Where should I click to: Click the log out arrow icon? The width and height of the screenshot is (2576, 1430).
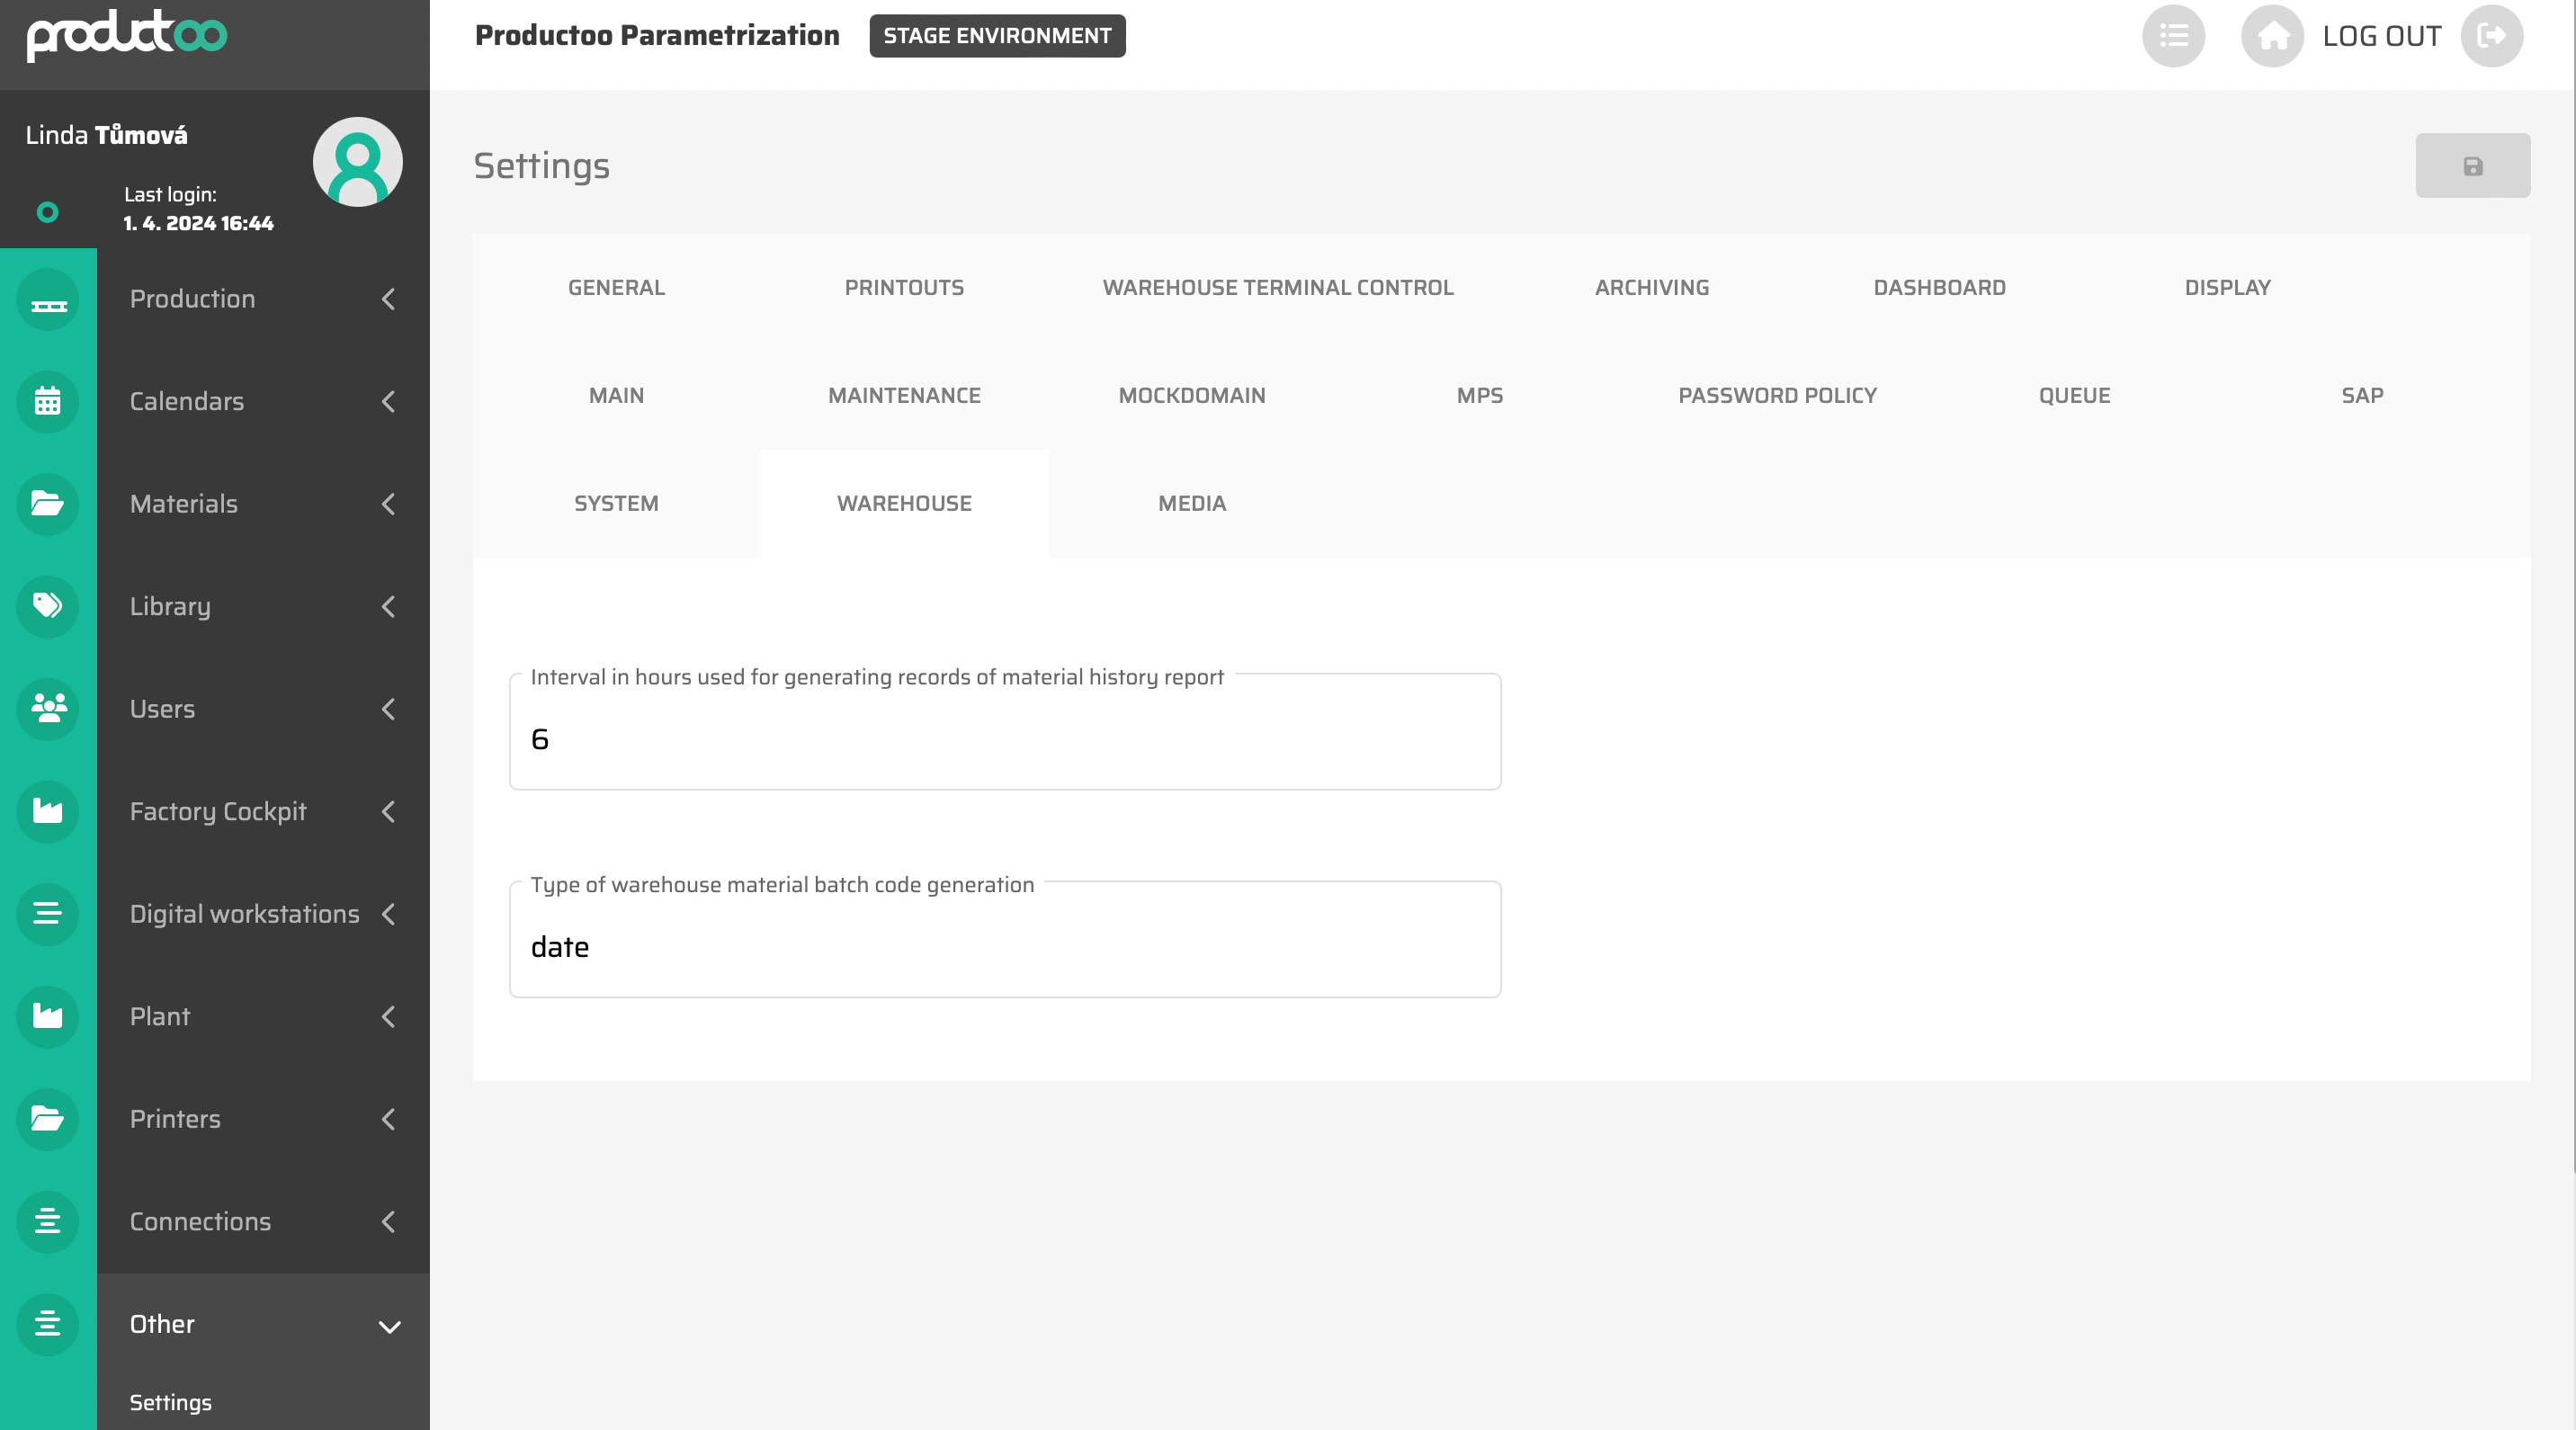pos(2491,37)
